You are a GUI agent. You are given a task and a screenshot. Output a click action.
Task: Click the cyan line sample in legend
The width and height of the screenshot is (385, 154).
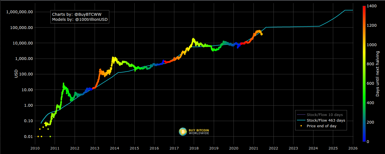301,120
